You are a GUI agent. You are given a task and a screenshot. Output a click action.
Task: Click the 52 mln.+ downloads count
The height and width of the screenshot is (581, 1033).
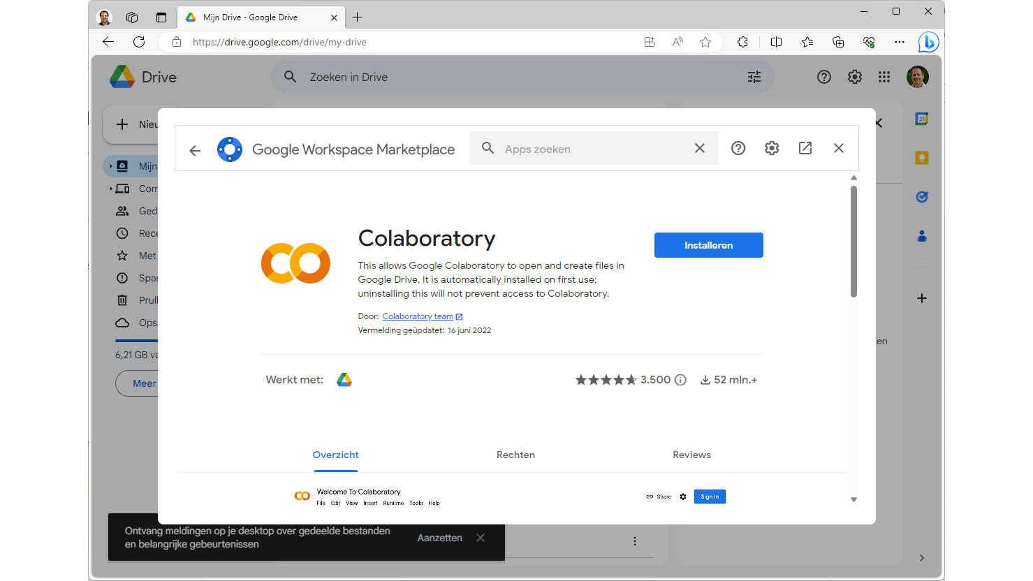[x=728, y=380]
